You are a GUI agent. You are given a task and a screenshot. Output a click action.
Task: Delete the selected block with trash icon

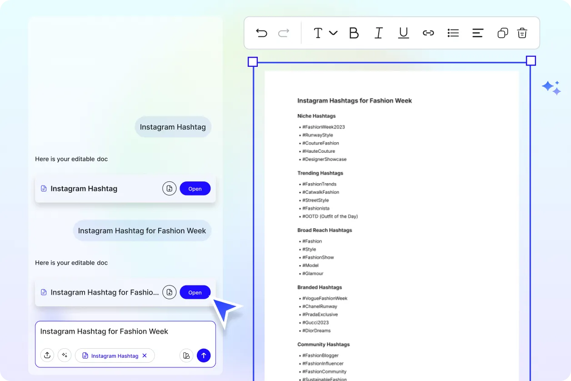[x=522, y=33]
